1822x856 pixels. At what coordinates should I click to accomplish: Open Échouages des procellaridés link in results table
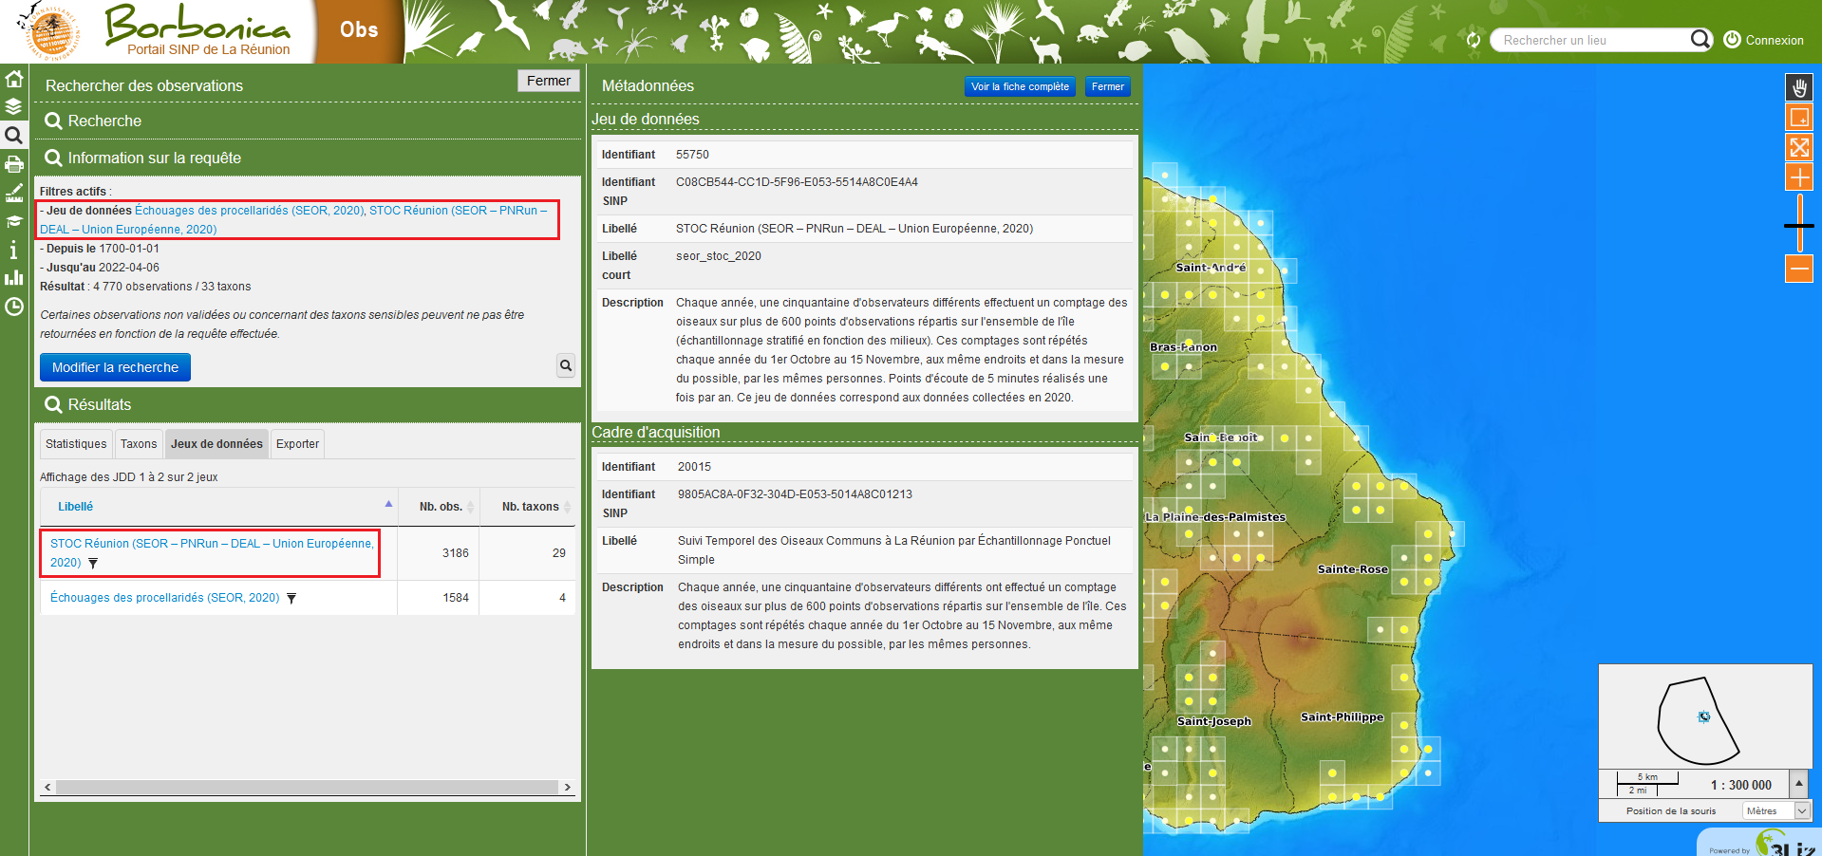[x=164, y=598]
